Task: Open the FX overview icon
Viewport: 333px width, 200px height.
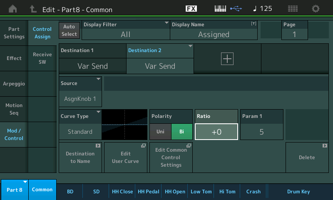Action: tap(191, 9)
